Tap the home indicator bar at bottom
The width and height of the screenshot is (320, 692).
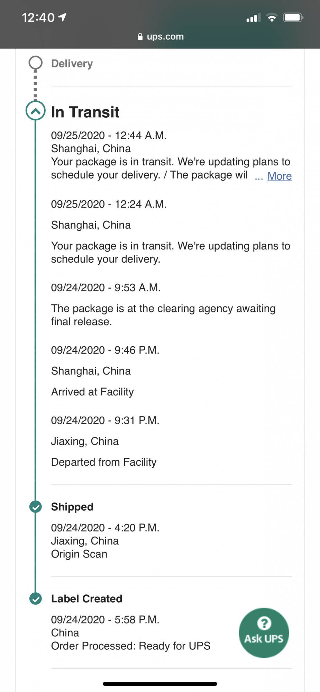point(160,684)
